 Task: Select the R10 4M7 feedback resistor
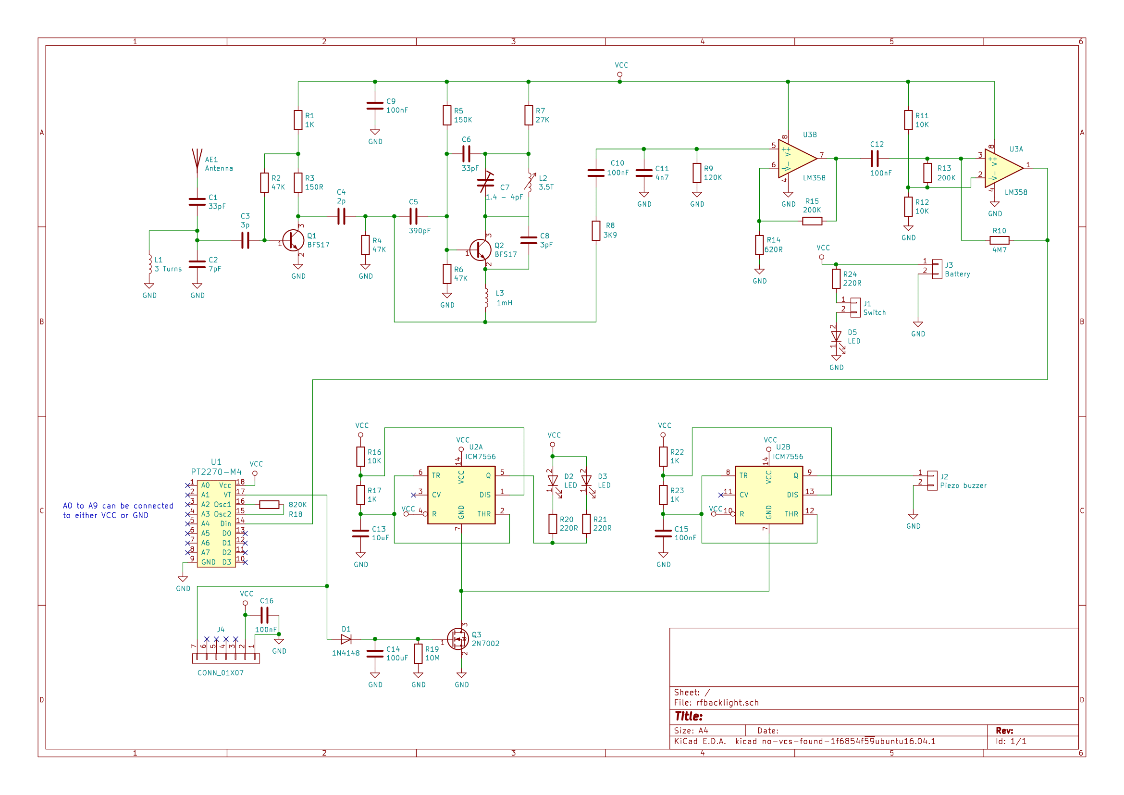[999, 240]
